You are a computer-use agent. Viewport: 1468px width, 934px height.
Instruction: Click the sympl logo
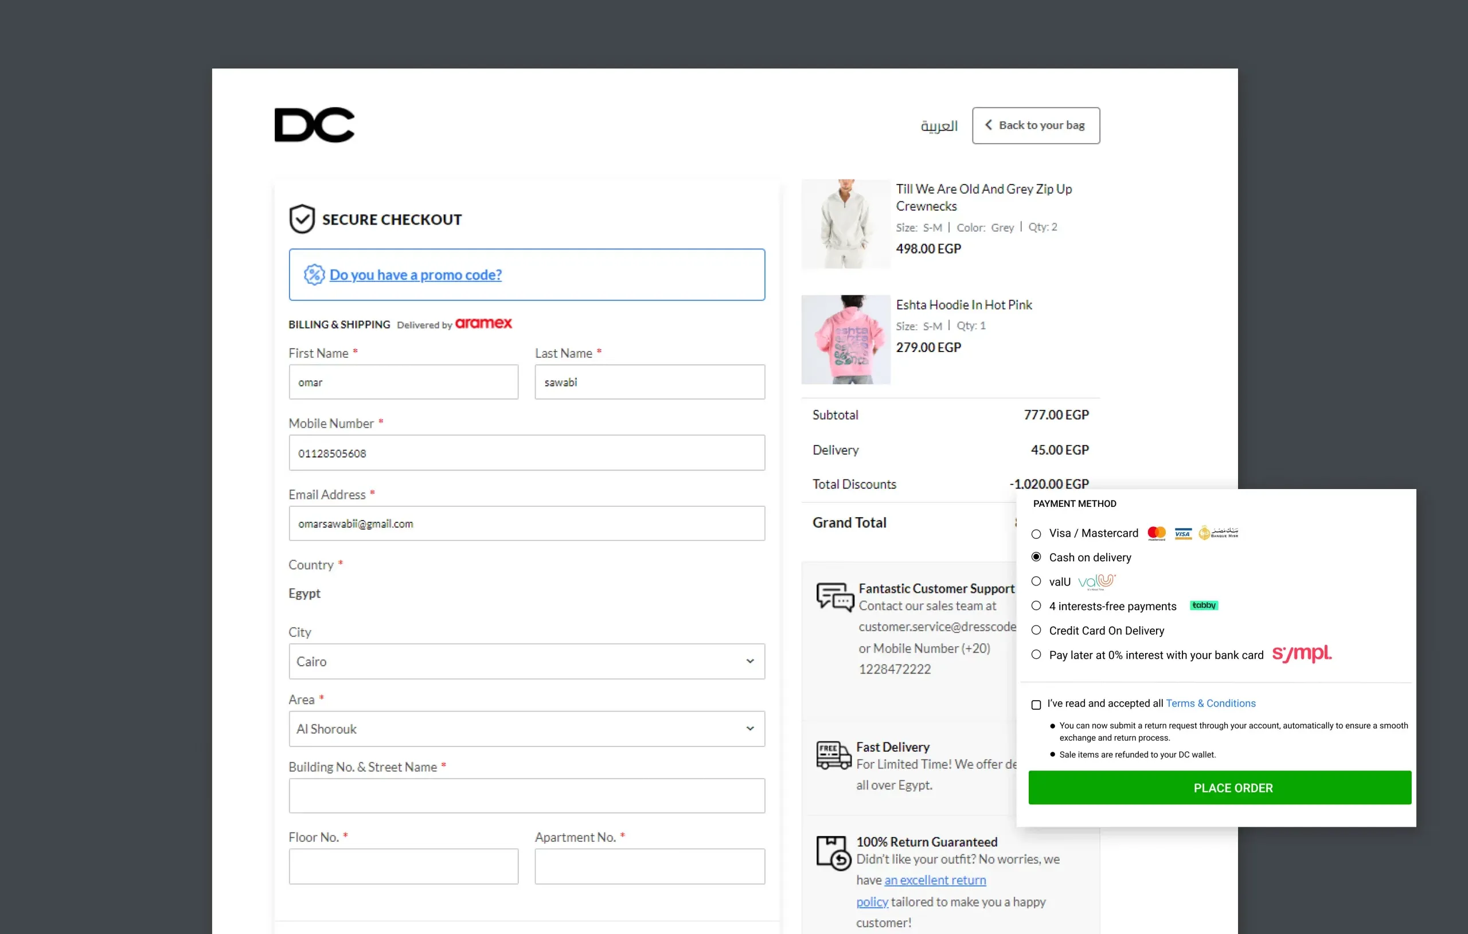tap(1302, 654)
